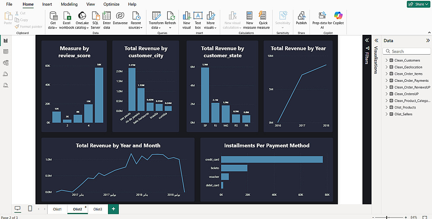This screenshot has height=219, width=432.
Task: Expand the Olist_Products table
Action: tap(386, 107)
